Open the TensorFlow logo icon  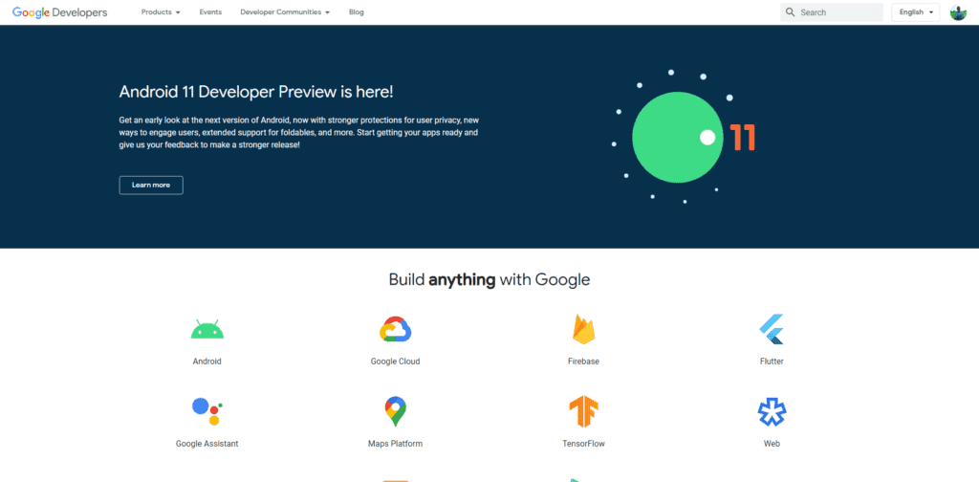[584, 411]
